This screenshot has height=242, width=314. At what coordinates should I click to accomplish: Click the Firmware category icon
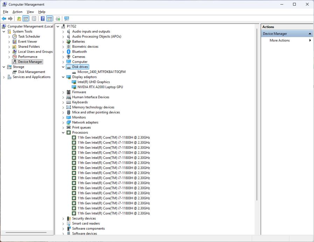[x=69, y=92]
